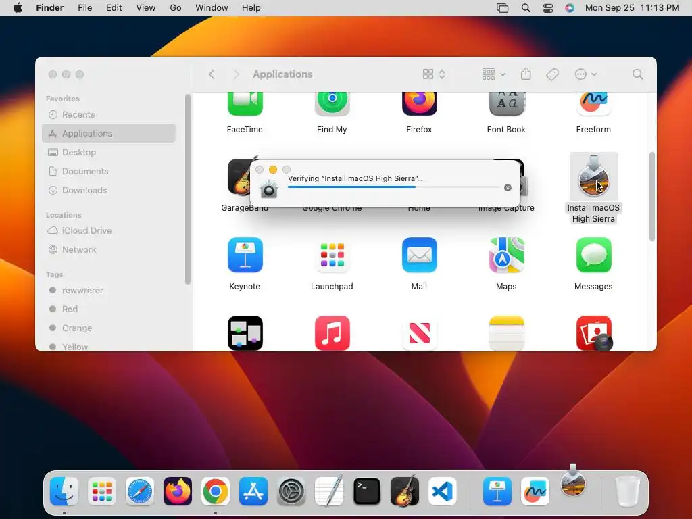Screen dimensions: 692x519
Task: Select the Find My app icon
Action: coord(332,104)
